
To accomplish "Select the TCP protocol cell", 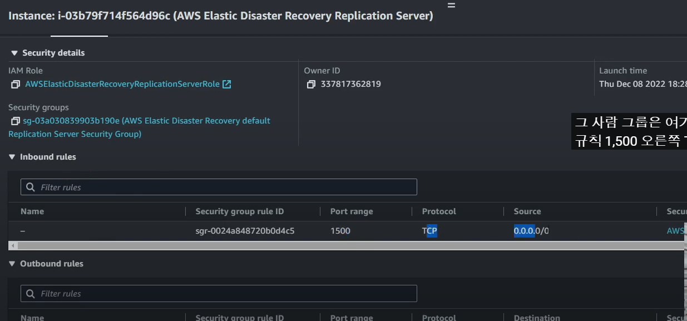I will (429, 231).
